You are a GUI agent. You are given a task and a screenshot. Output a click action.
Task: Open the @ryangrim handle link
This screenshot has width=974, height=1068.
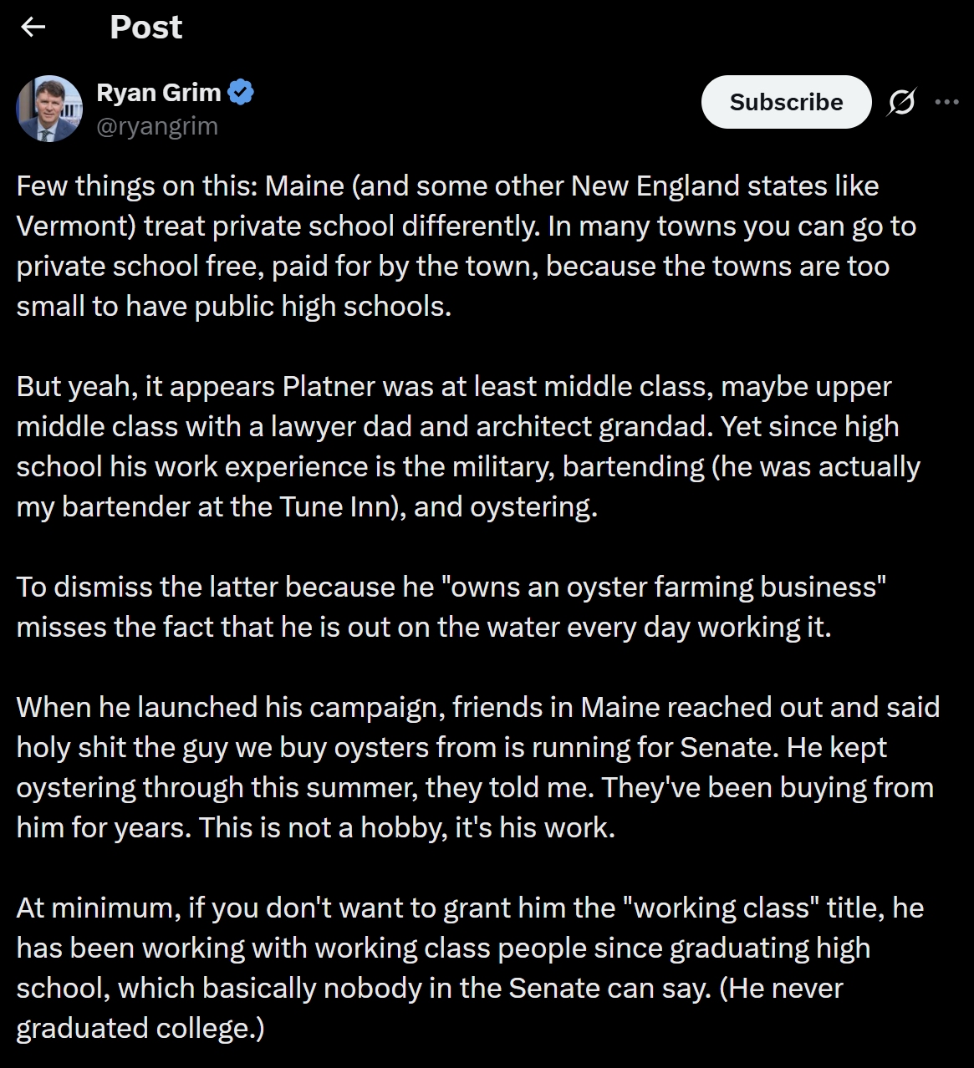coord(157,126)
